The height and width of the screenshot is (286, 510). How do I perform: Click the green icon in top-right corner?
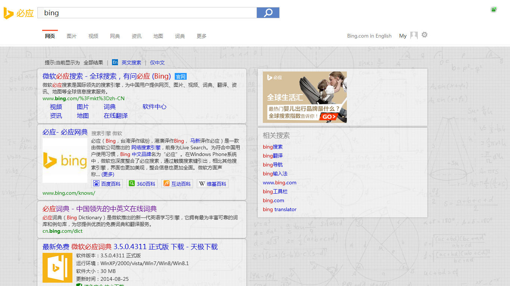point(494,9)
